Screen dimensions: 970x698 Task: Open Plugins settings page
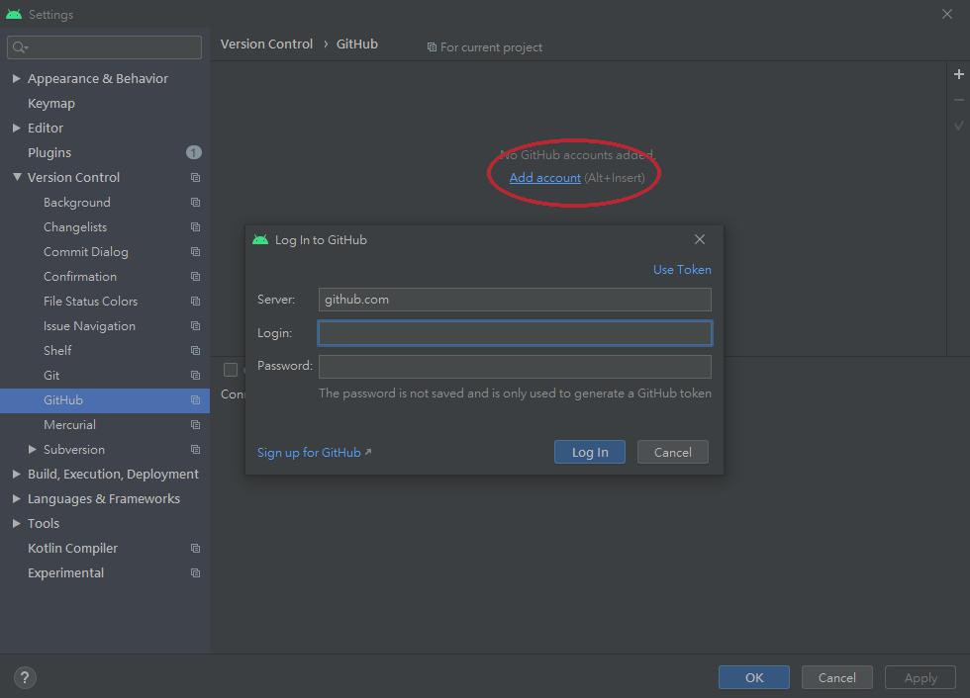coord(49,152)
